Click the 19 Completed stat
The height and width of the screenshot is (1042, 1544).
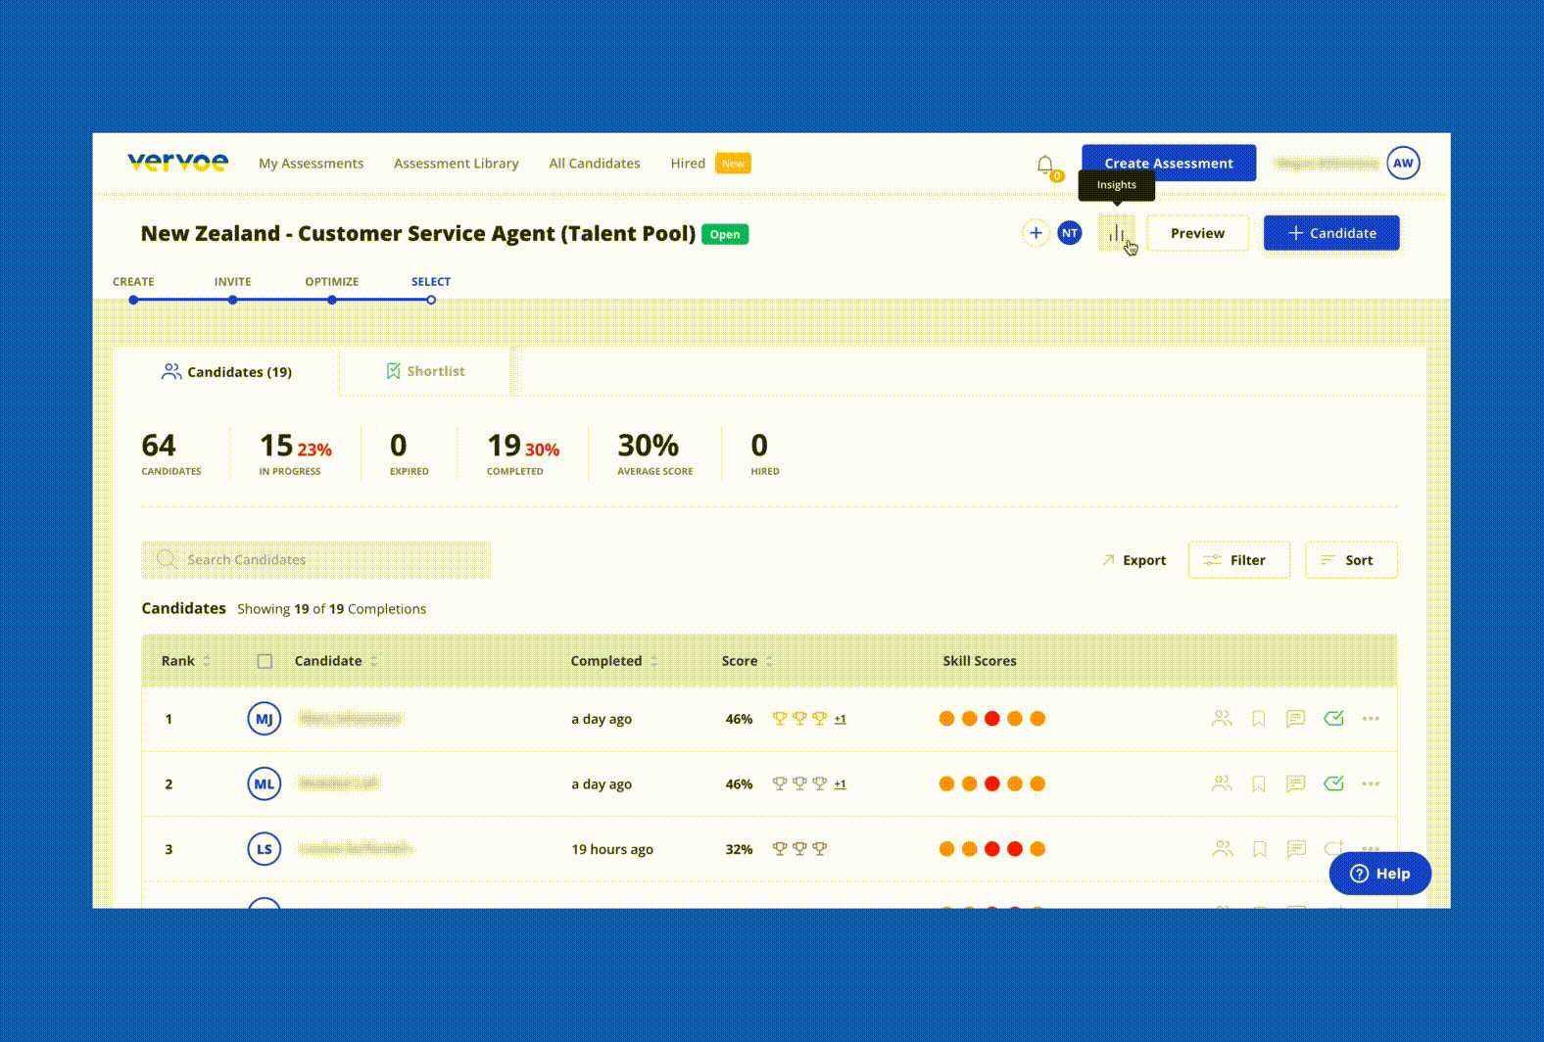coord(523,453)
